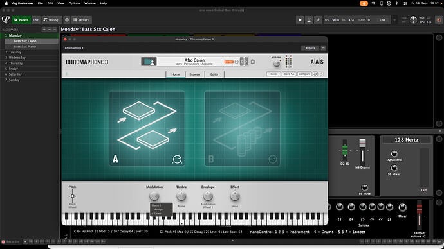Start playback with the play button
444x249 pixels.
coord(300,20)
